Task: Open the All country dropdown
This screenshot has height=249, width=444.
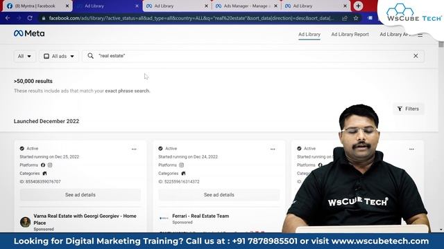Action: [25, 56]
